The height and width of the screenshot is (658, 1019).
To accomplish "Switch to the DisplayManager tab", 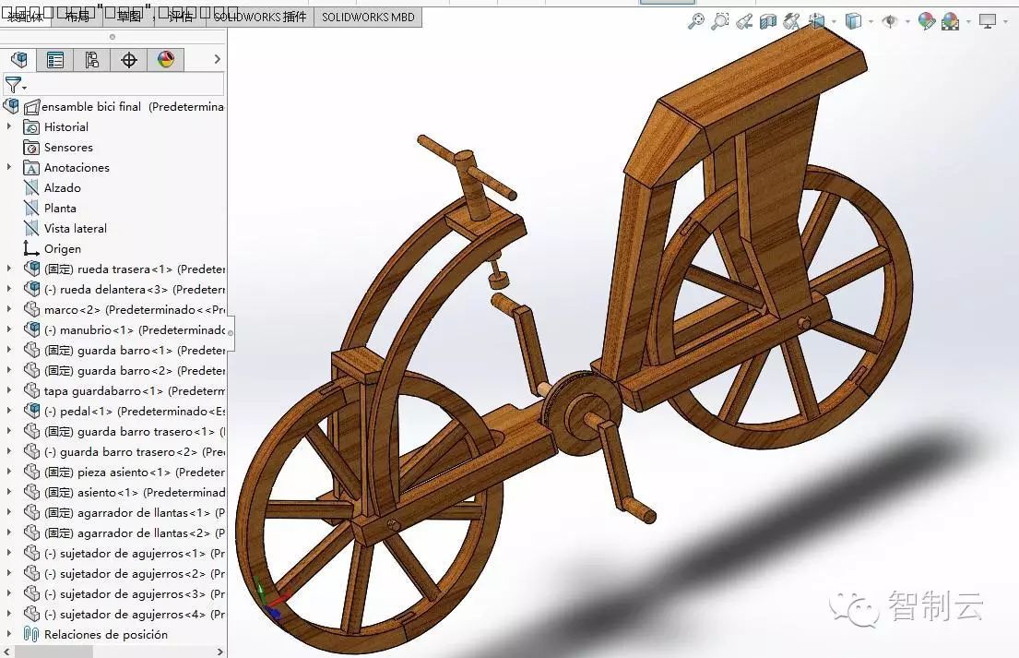I will (x=166, y=60).
